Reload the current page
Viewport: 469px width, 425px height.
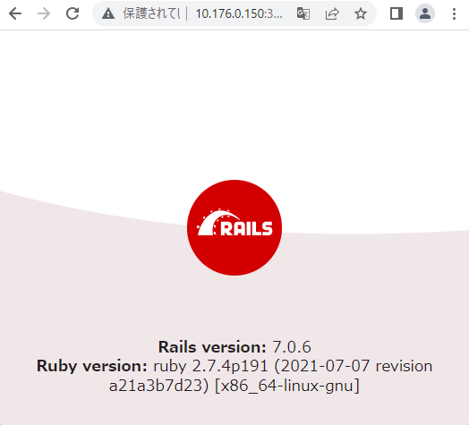pos(72,13)
